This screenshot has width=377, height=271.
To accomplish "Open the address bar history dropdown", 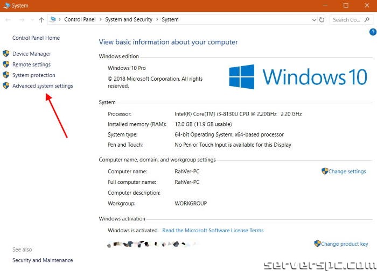I will pyautogui.click(x=315, y=20).
